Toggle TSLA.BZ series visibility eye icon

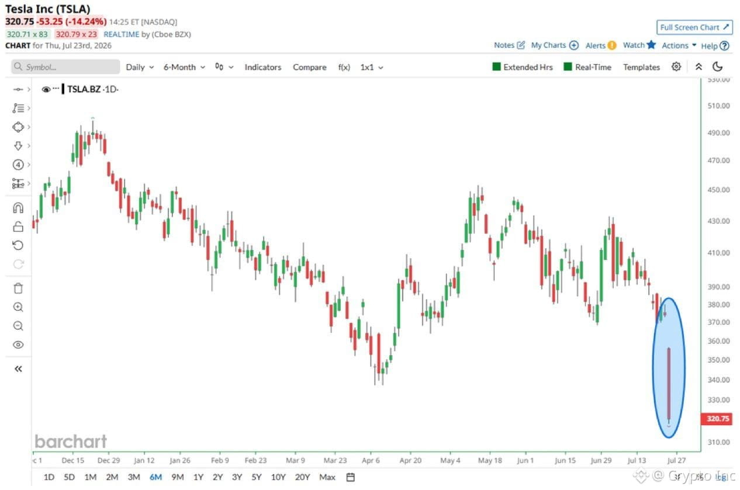pyautogui.click(x=46, y=89)
